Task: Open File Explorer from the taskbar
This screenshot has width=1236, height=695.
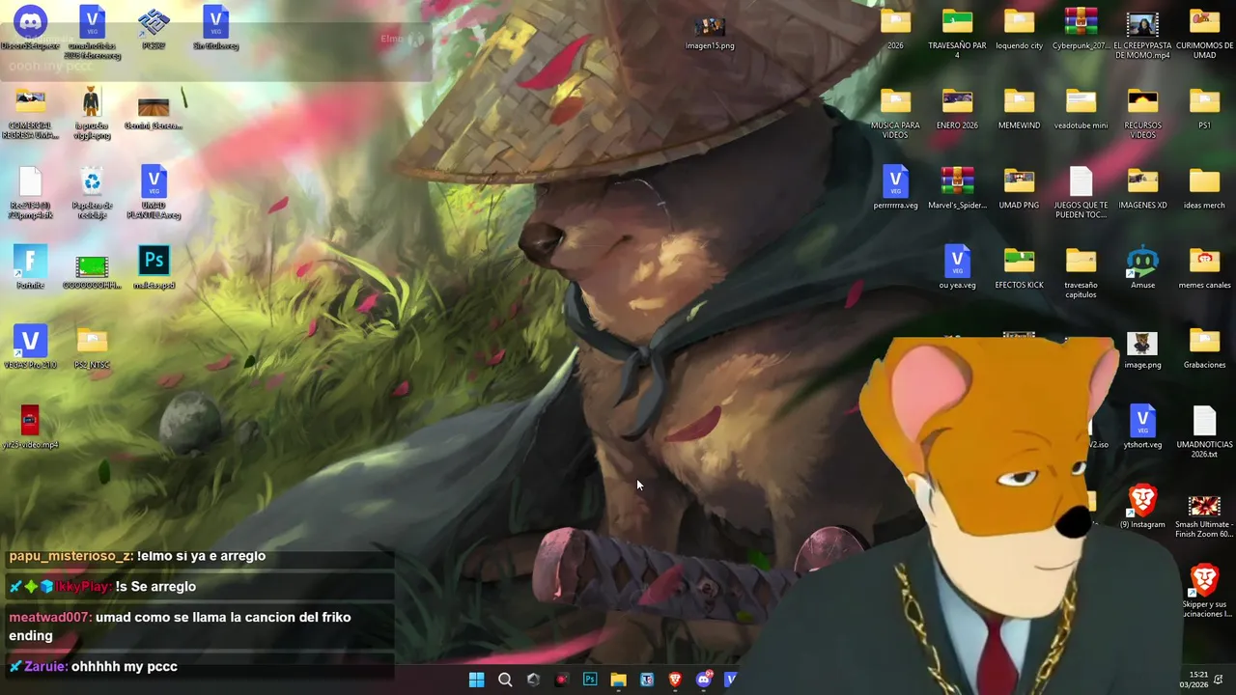Action: click(x=618, y=680)
